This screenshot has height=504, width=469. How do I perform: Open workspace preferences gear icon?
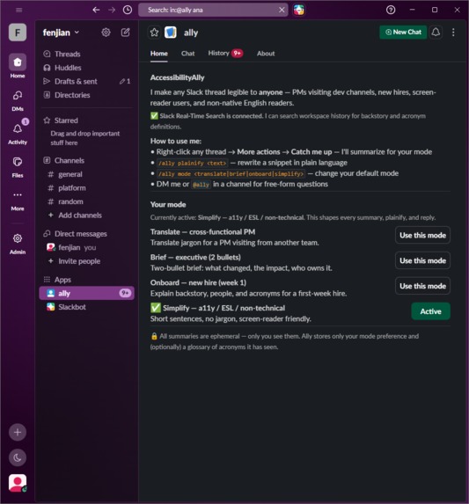106,33
